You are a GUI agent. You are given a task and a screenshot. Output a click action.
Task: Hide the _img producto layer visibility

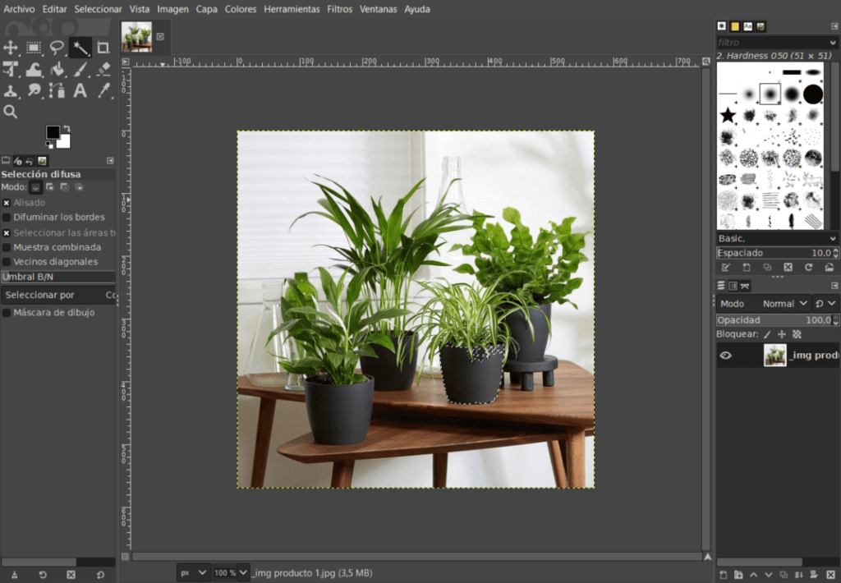point(726,355)
